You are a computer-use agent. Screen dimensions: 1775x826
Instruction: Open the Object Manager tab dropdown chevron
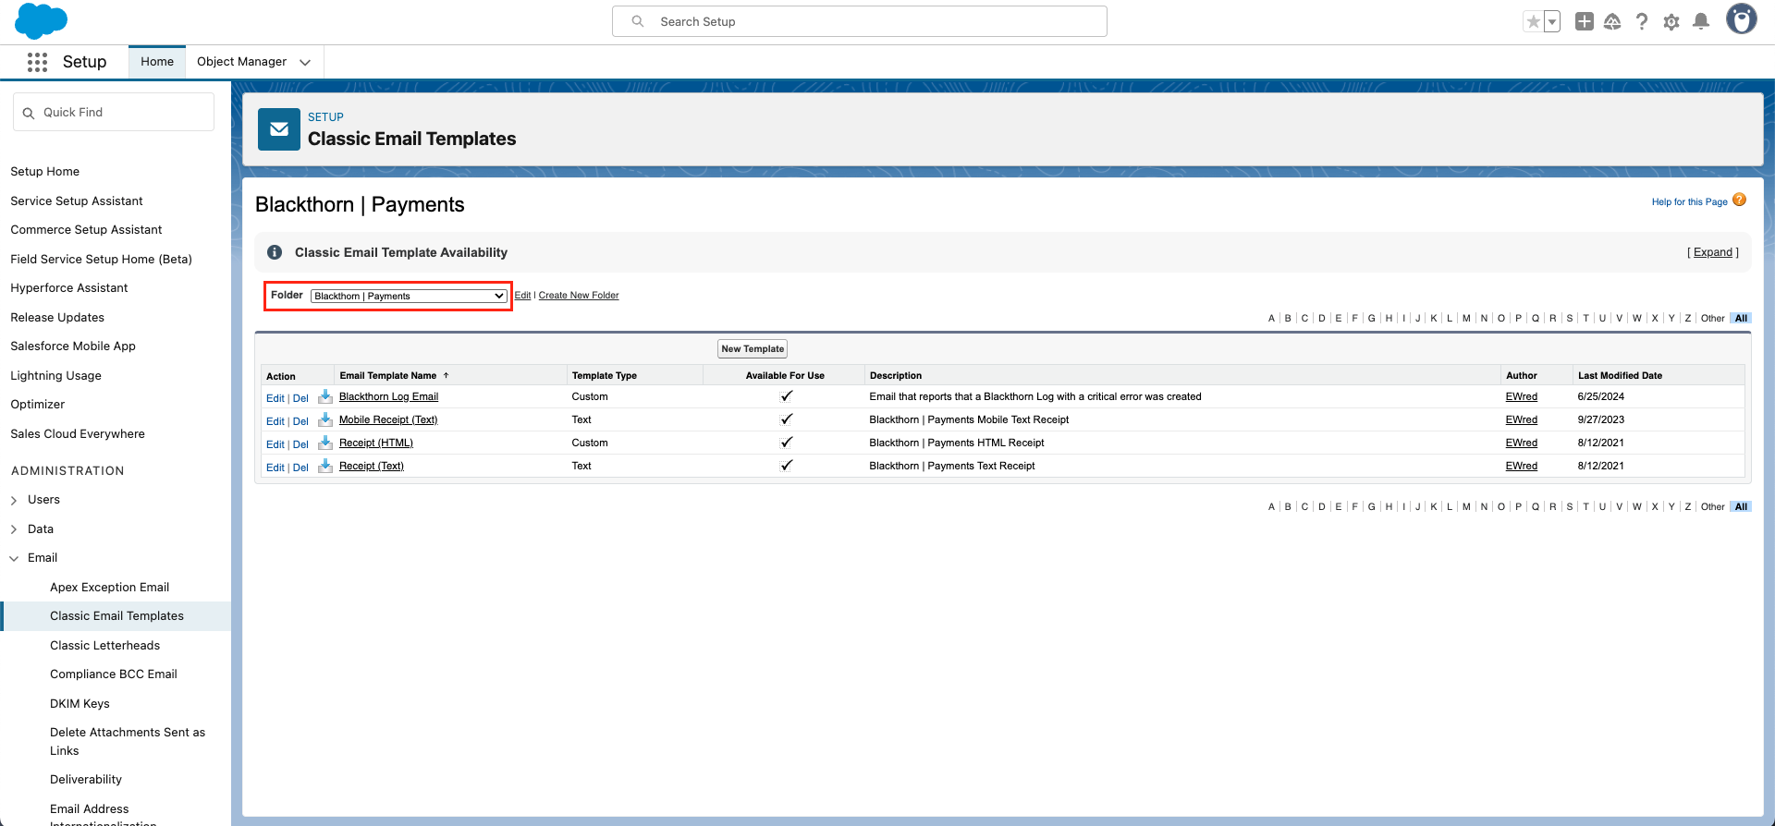click(x=305, y=62)
